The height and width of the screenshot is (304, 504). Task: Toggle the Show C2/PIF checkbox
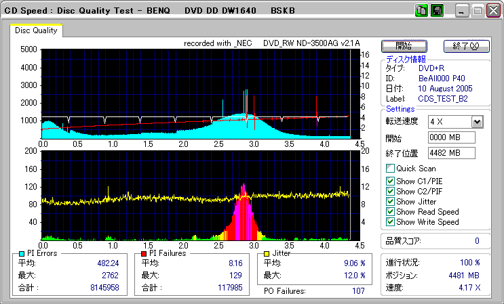point(390,191)
